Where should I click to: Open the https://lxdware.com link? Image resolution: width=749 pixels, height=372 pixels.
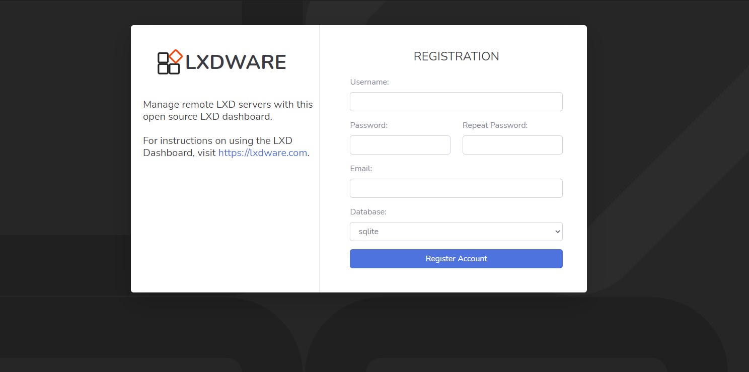263,153
